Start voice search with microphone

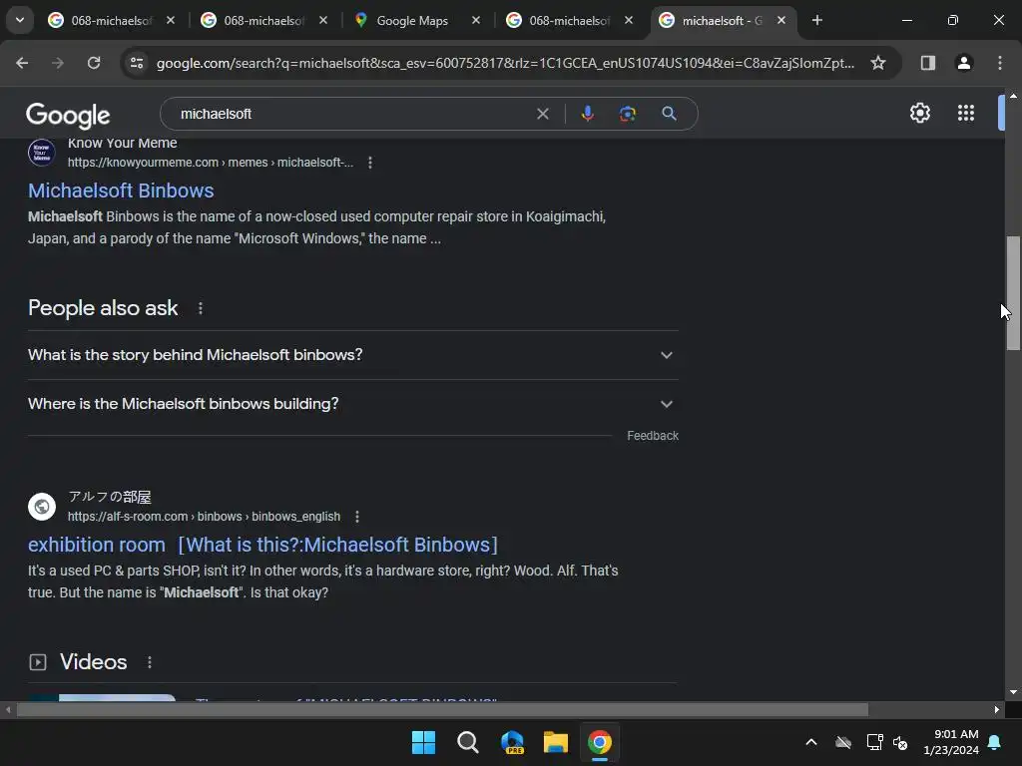[x=587, y=114]
